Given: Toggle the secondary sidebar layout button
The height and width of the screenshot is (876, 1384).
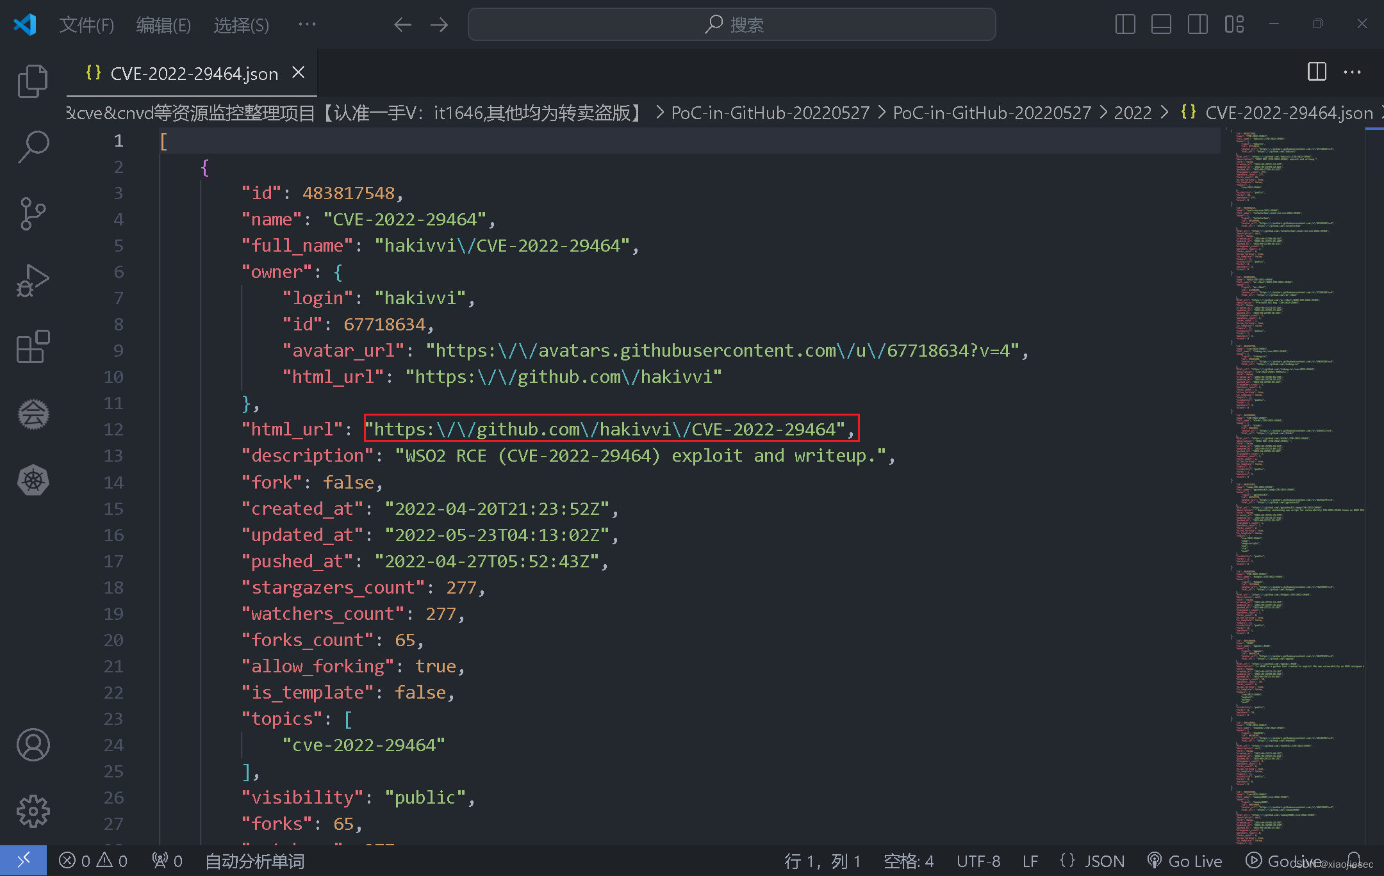Looking at the screenshot, I should pyautogui.click(x=1197, y=24).
